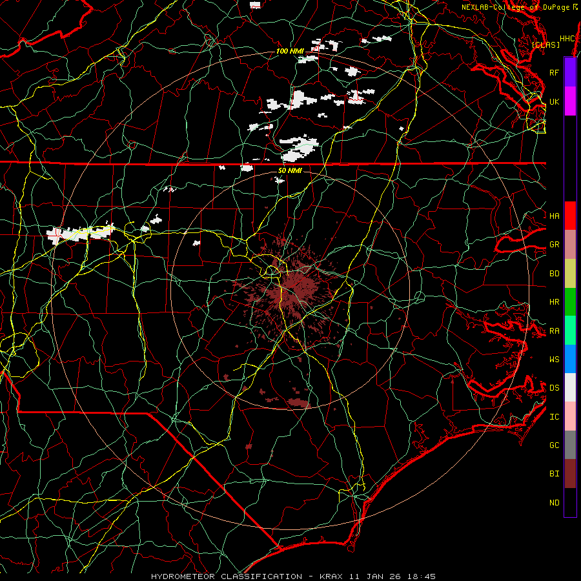Click the UK magenta legend color swatch
The height and width of the screenshot is (581, 581).
(x=570, y=101)
